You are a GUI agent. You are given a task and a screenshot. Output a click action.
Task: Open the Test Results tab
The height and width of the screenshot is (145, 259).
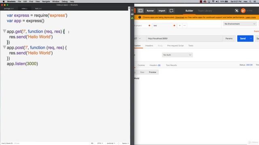click(171, 65)
